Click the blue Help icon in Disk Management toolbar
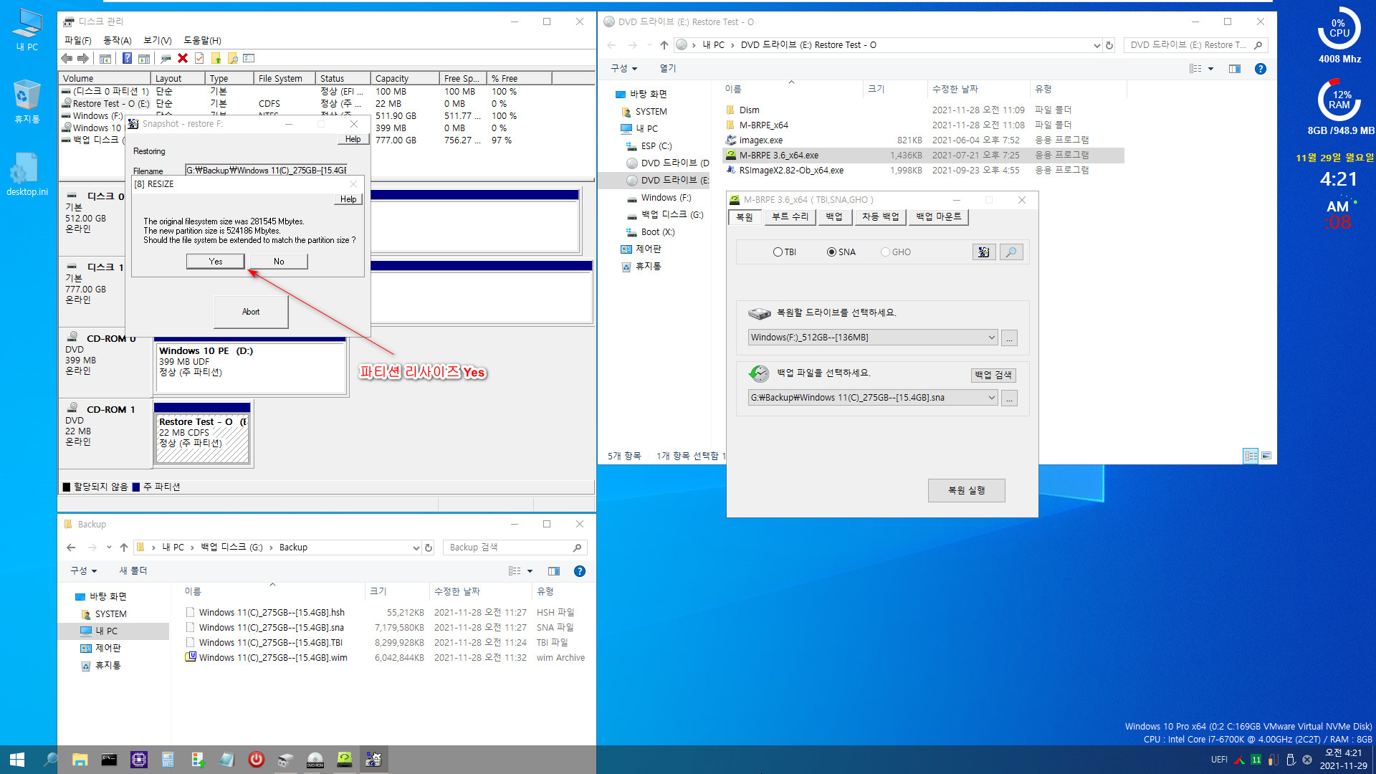The image size is (1376, 774). (127, 59)
